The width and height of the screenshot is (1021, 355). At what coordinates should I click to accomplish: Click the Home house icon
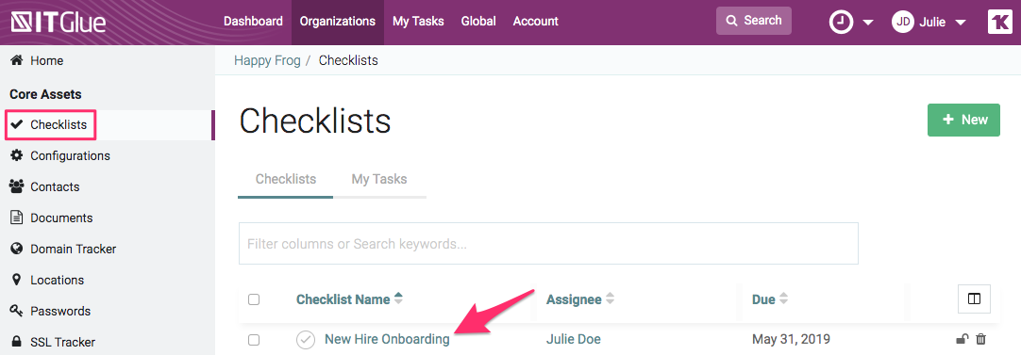click(x=17, y=60)
